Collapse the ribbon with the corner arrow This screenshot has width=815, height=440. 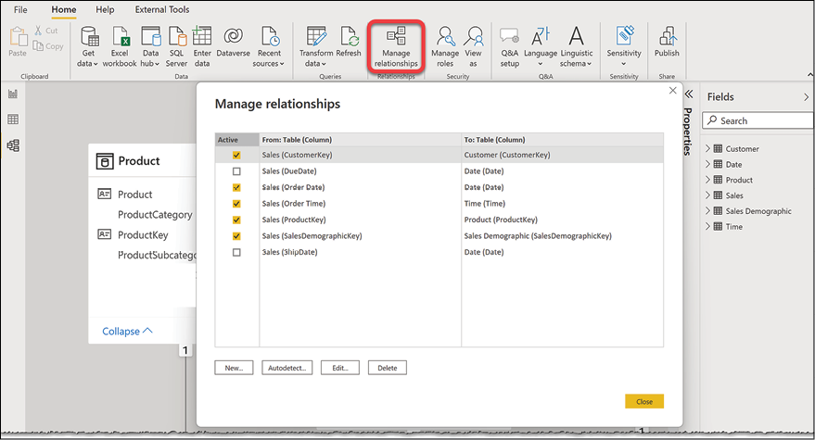[x=809, y=75]
